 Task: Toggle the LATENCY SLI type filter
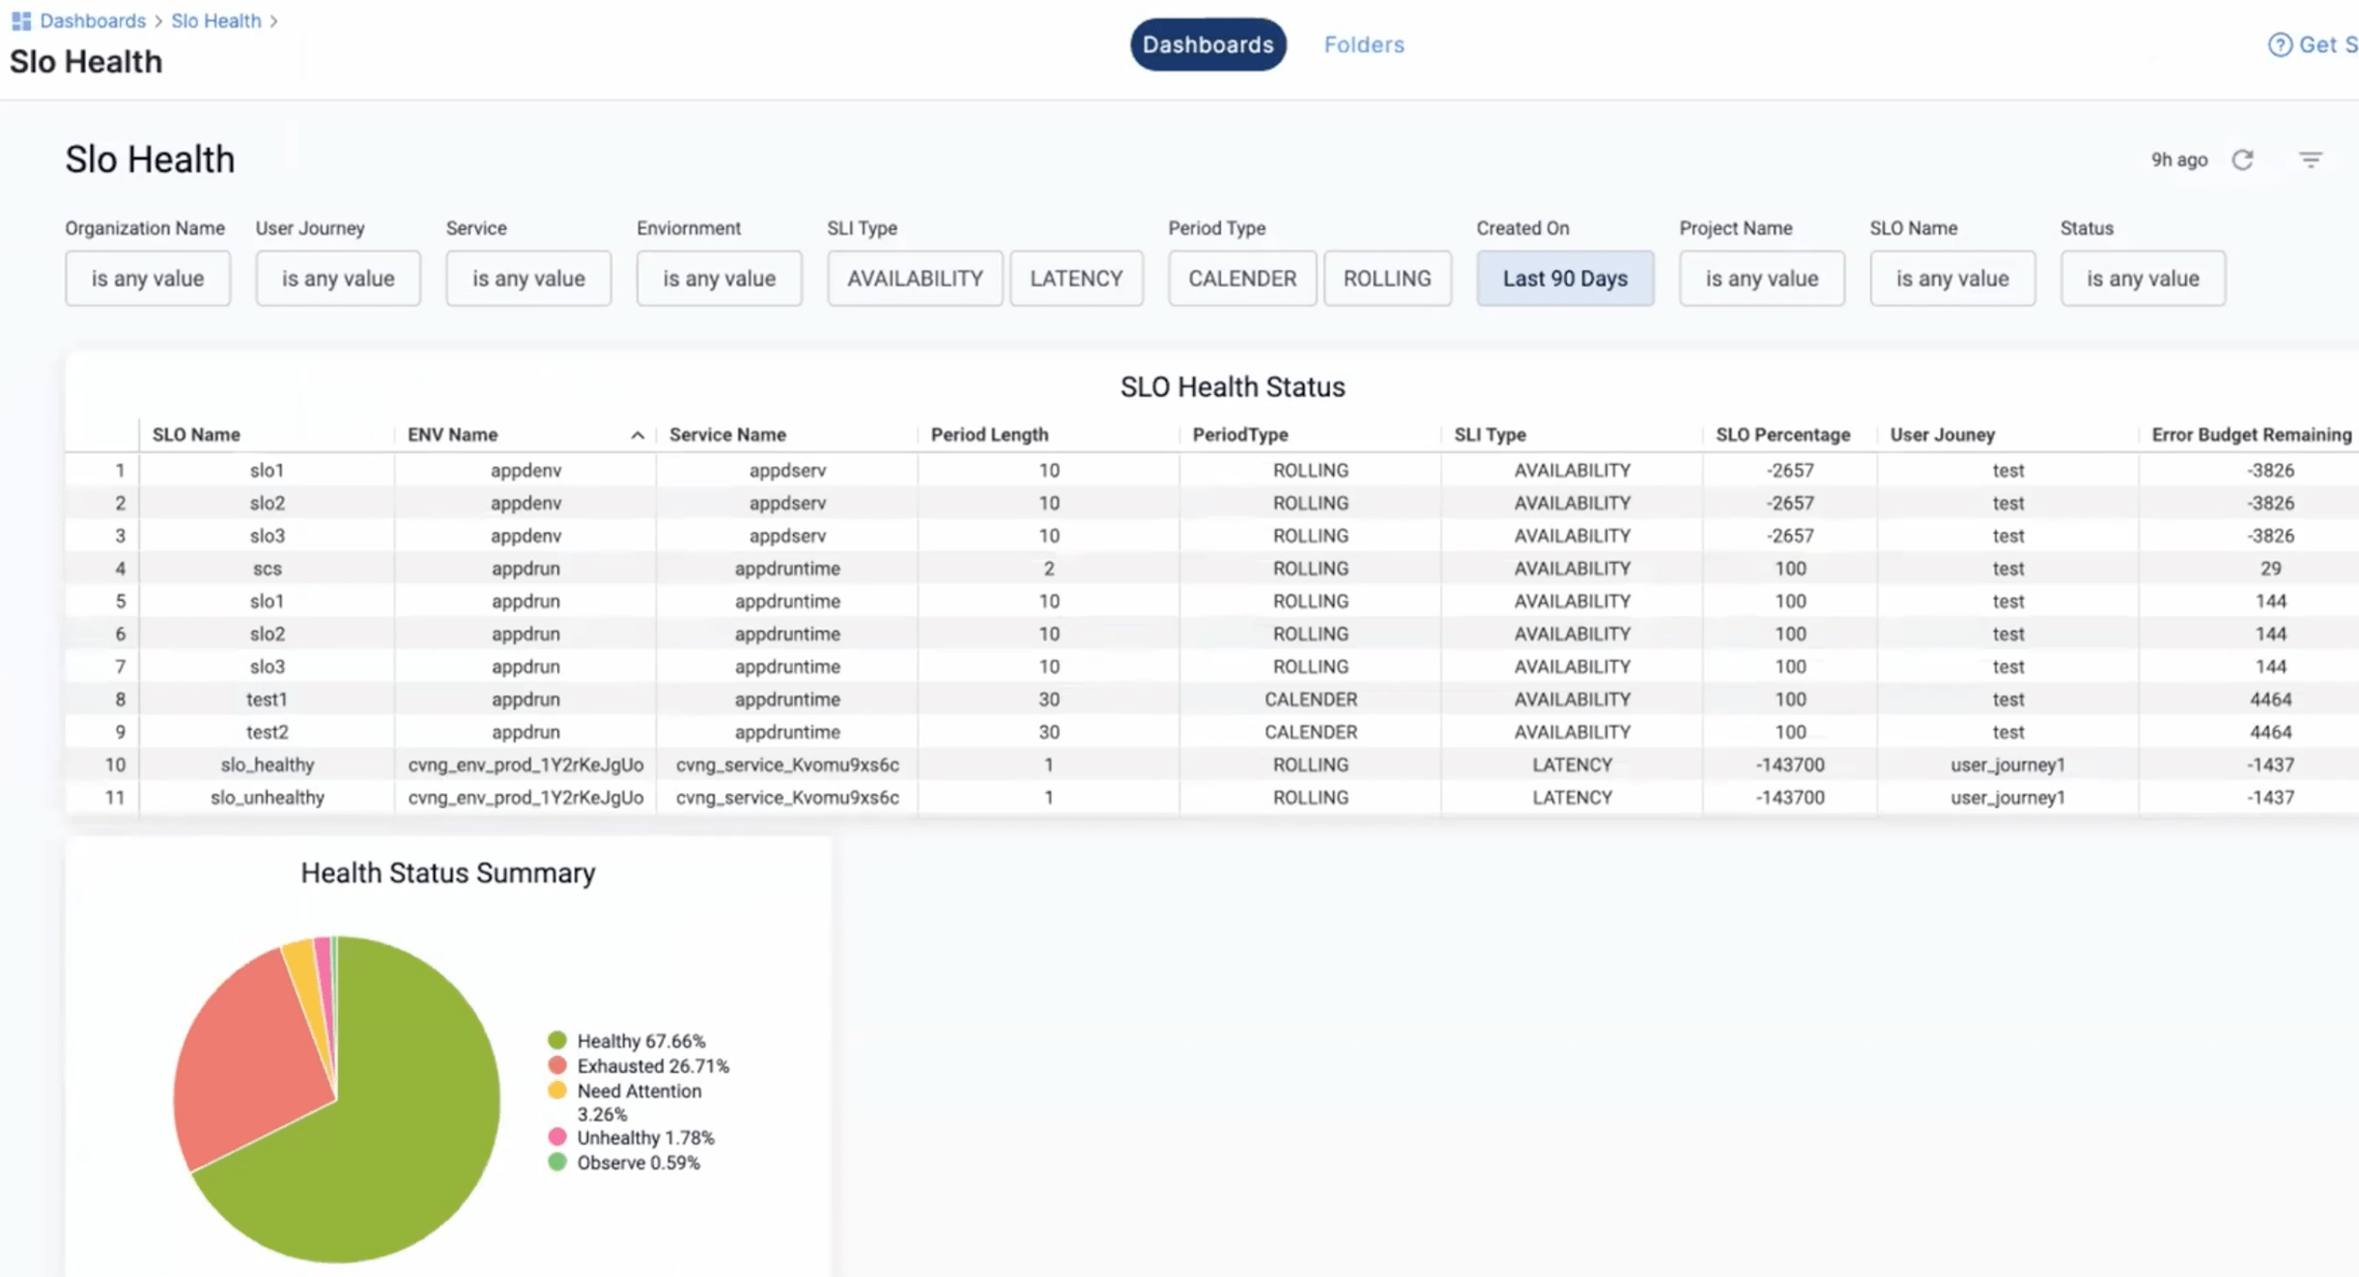click(x=1075, y=278)
